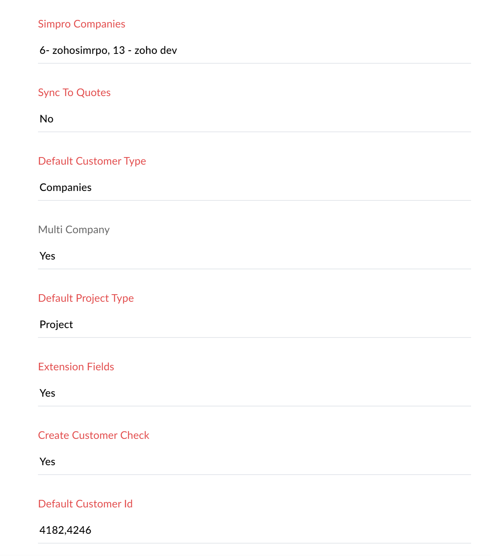Open the Simpro Companies field label

pyautogui.click(x=82, y=24)
